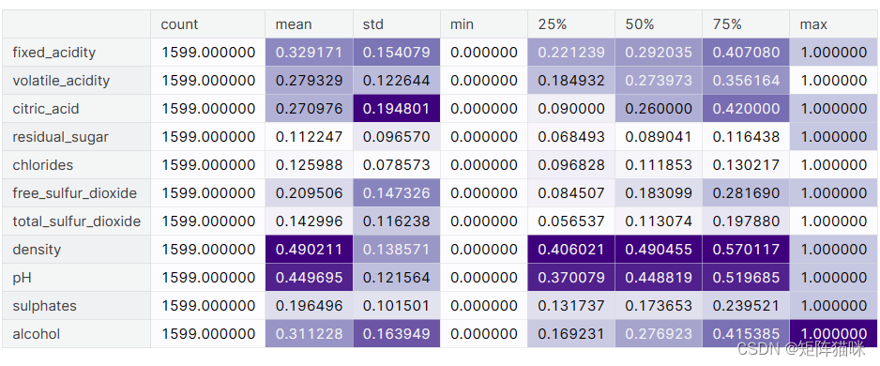This screenshot has width=880, height=366.
Task: Click the 0.184932 cell
Action: click(571, 81)
